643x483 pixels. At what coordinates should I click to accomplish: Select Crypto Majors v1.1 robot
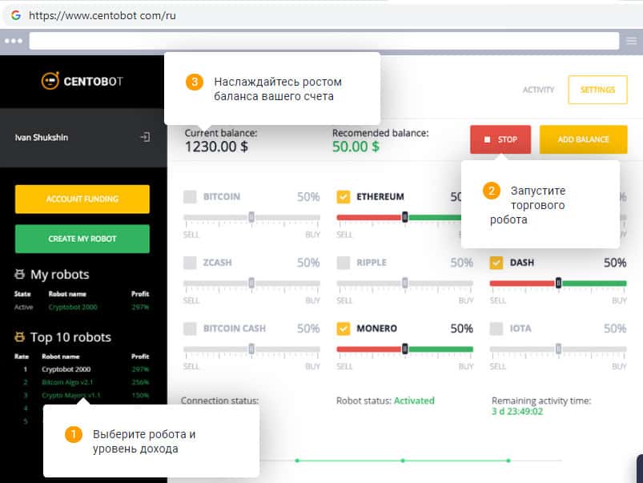tap(70, 395)
